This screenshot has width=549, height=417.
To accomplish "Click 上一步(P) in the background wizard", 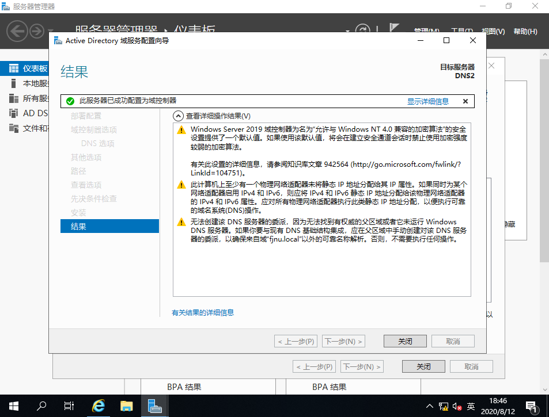I will pos(315,366).
